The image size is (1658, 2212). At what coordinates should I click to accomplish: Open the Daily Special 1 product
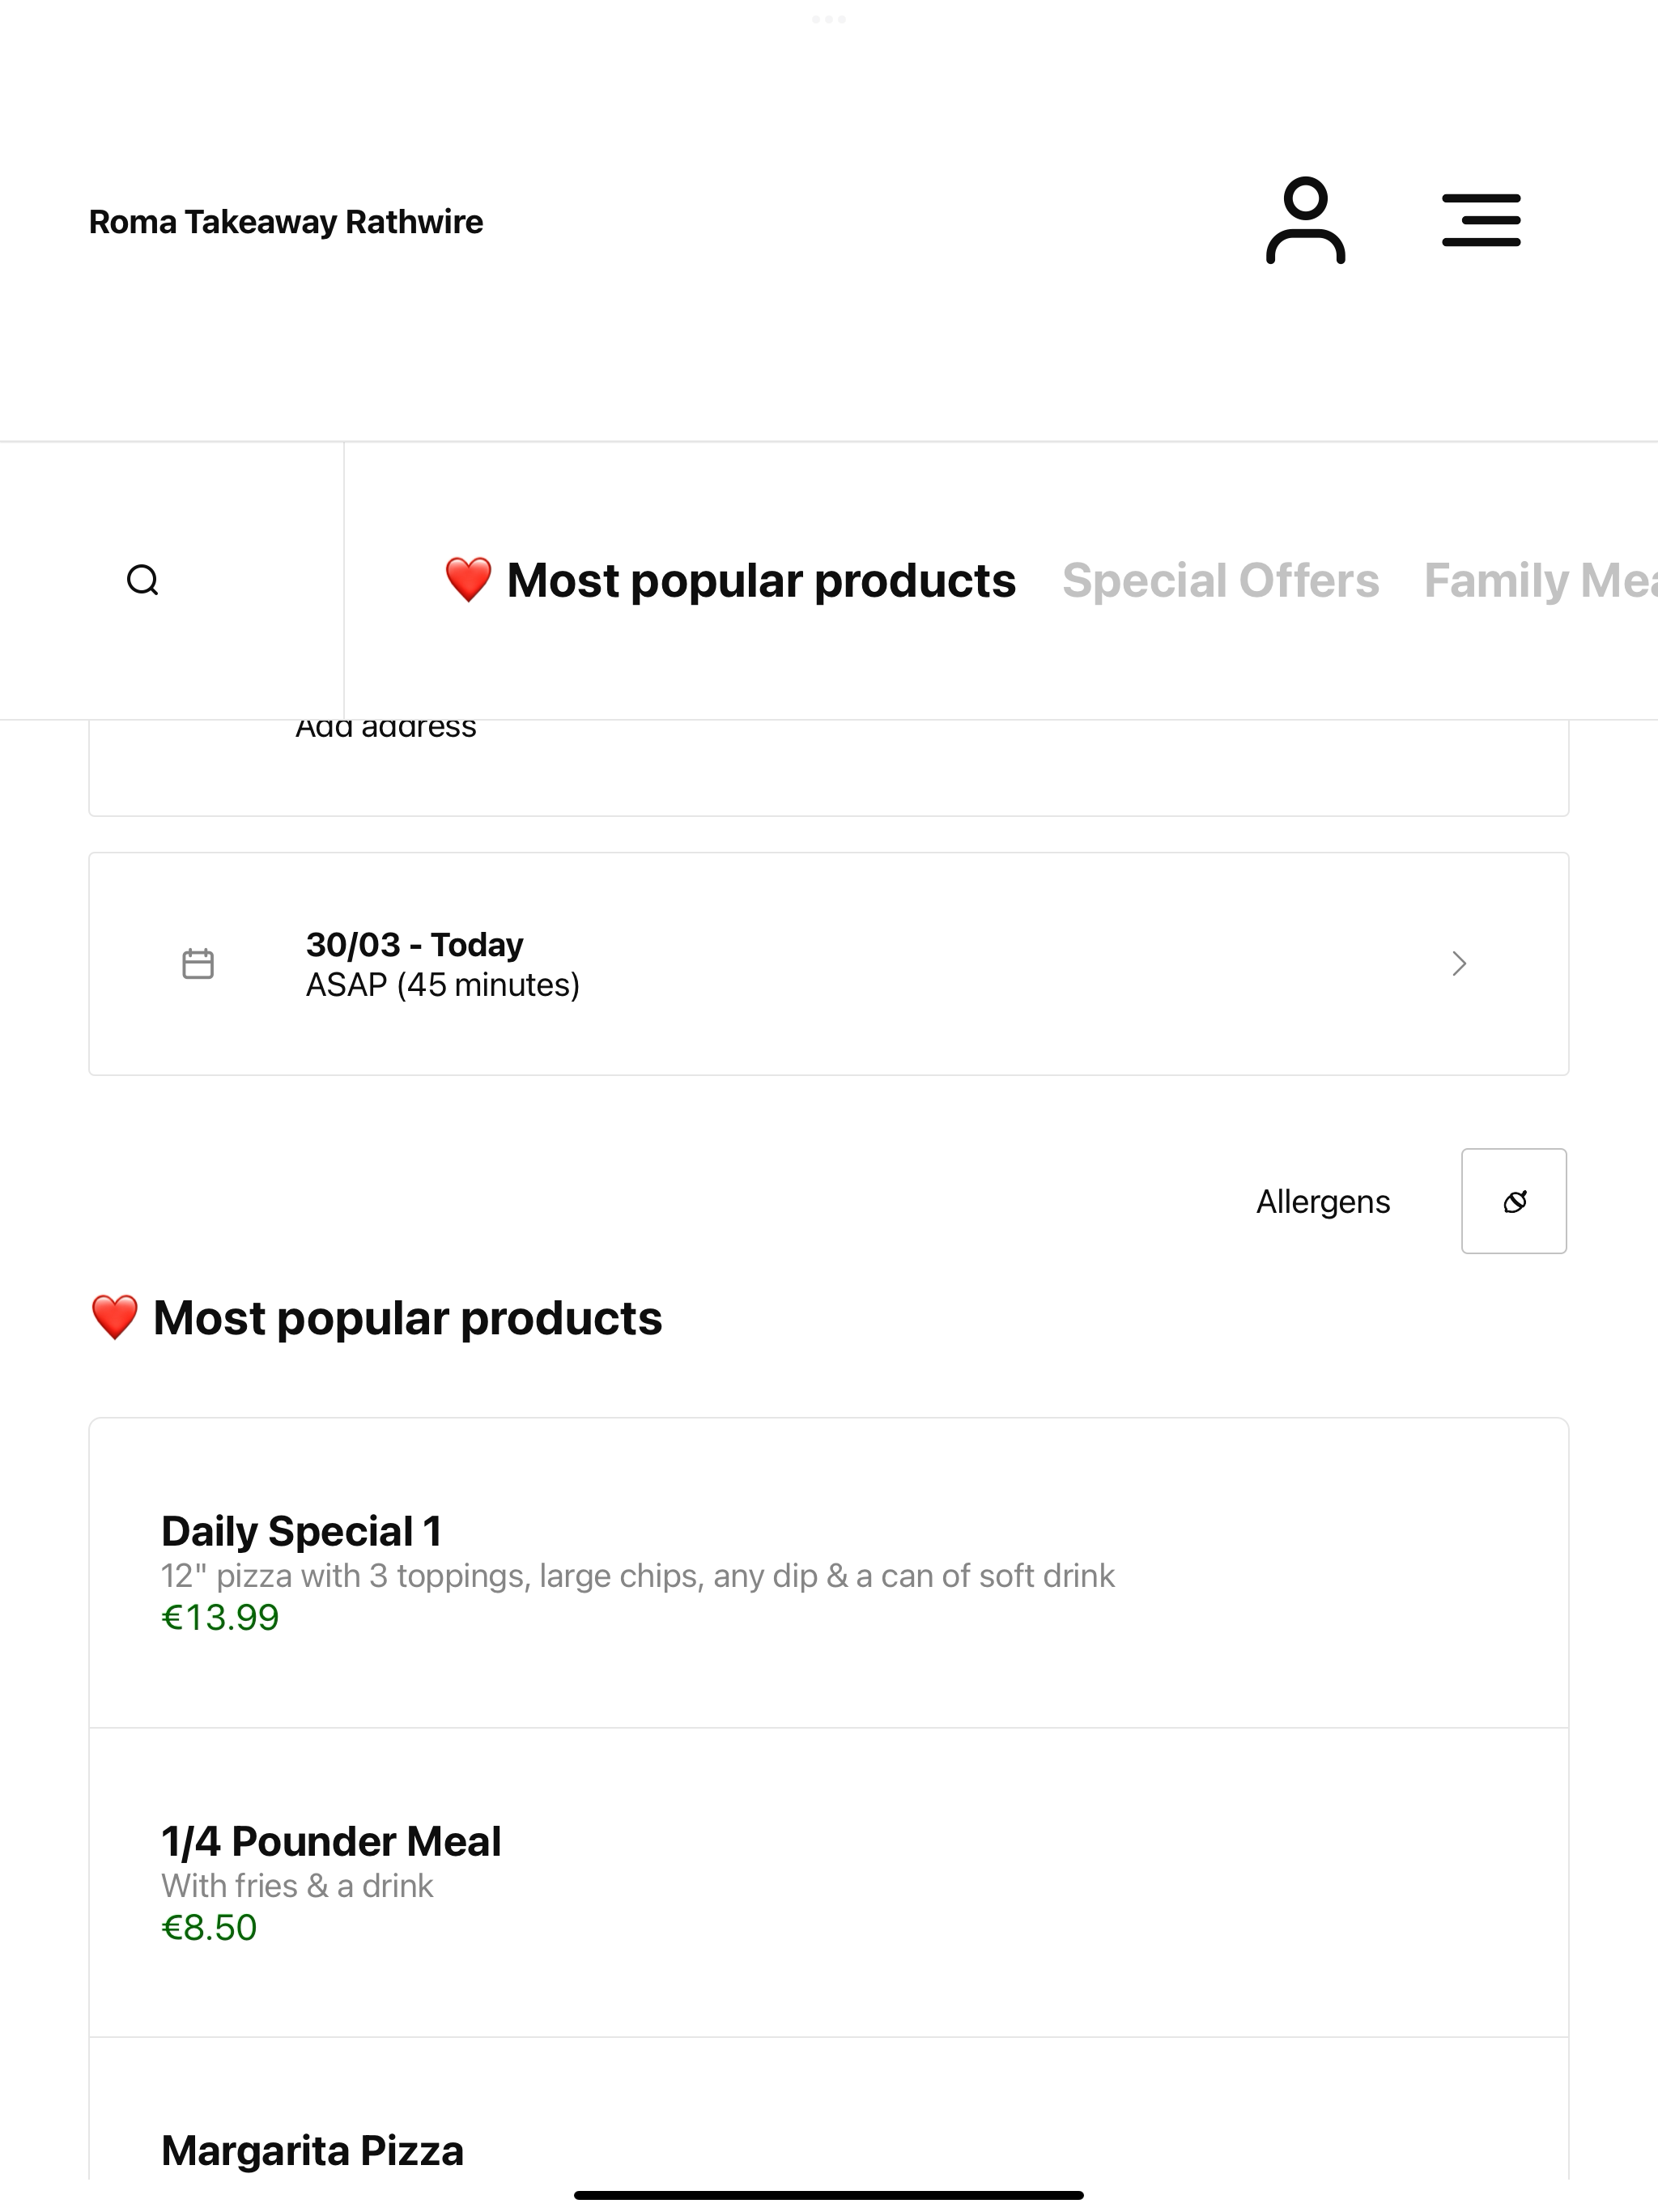[x=829, y=1573]
